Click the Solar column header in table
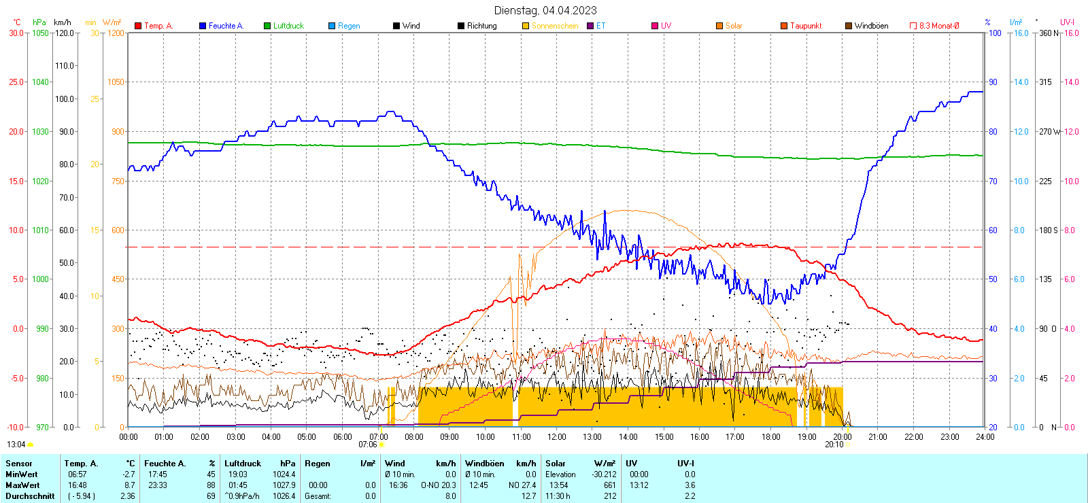Image resolution: width=1088 pixels, height=503 pixels. (x=556, y=464)
